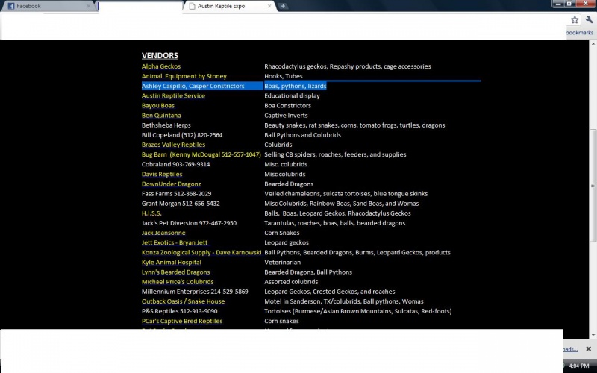Follow the Ben Quintana link
Viewport: 597px width, 373px height.
(x=161, y=116)
